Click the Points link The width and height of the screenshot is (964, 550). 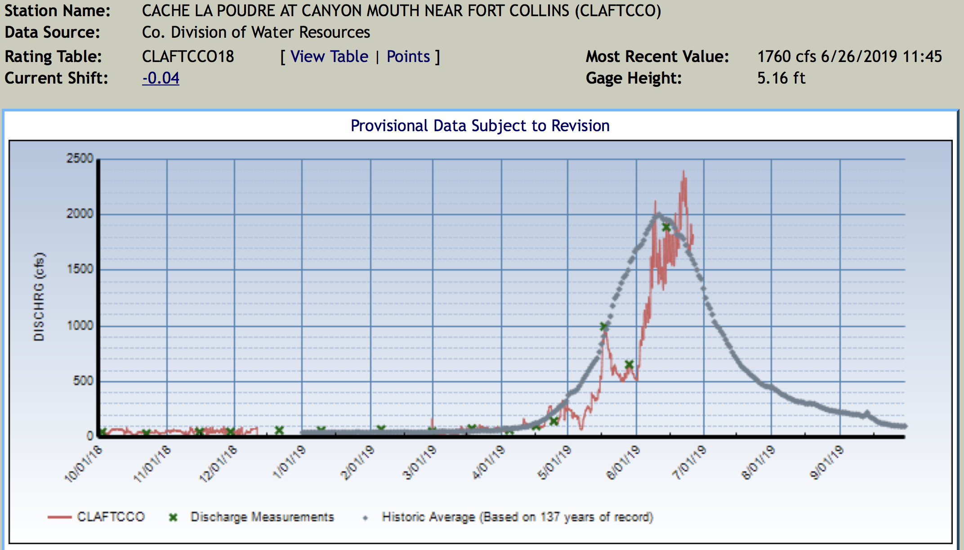click(408, 57)
